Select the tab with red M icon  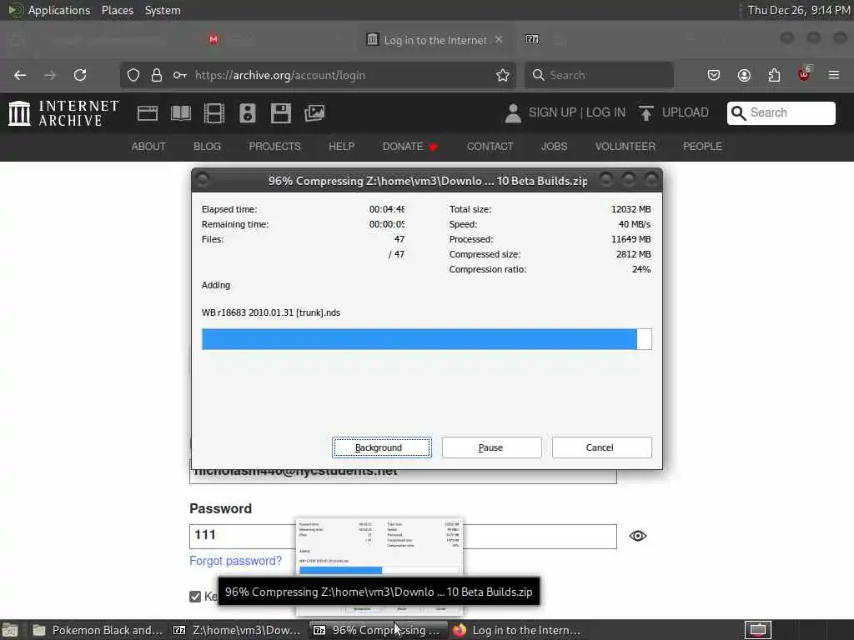[213, 39]
